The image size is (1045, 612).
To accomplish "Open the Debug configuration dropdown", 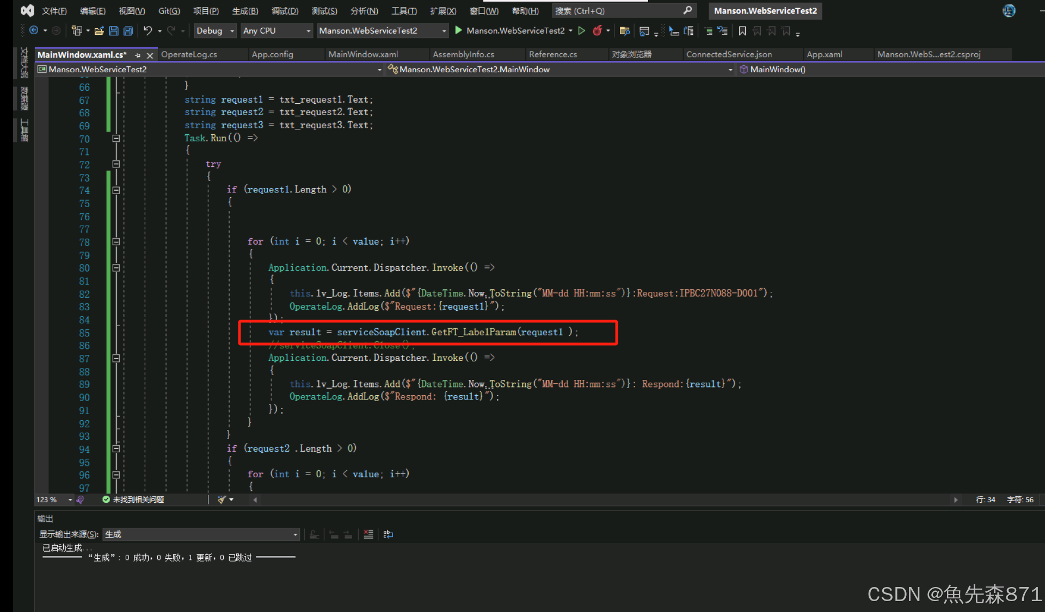I will (215, 30).
